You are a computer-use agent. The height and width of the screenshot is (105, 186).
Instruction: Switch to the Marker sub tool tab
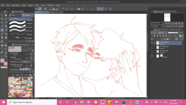pyautogui.click(x=28, y=15)
